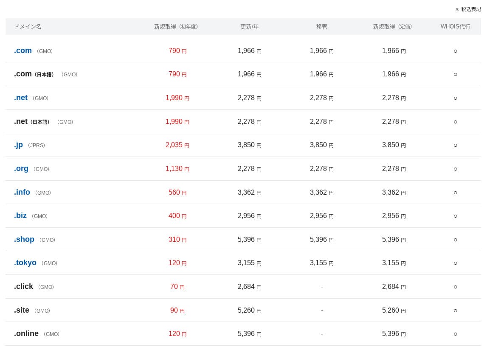The height and width of the screenshot is (347, 487).
Task: Click the .online domain name
Action: [26, 334]
